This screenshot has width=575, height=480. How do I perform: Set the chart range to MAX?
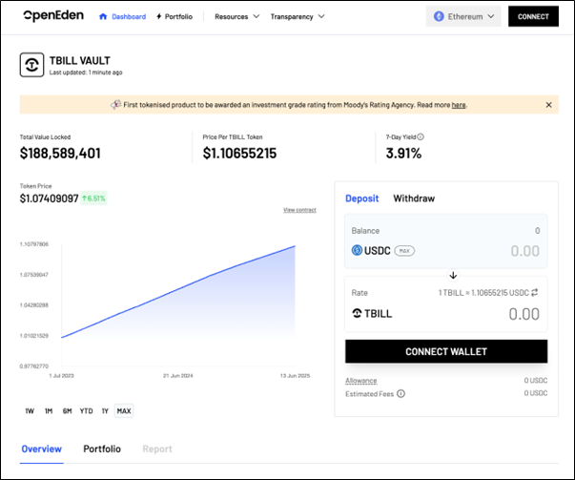point(124,411)
